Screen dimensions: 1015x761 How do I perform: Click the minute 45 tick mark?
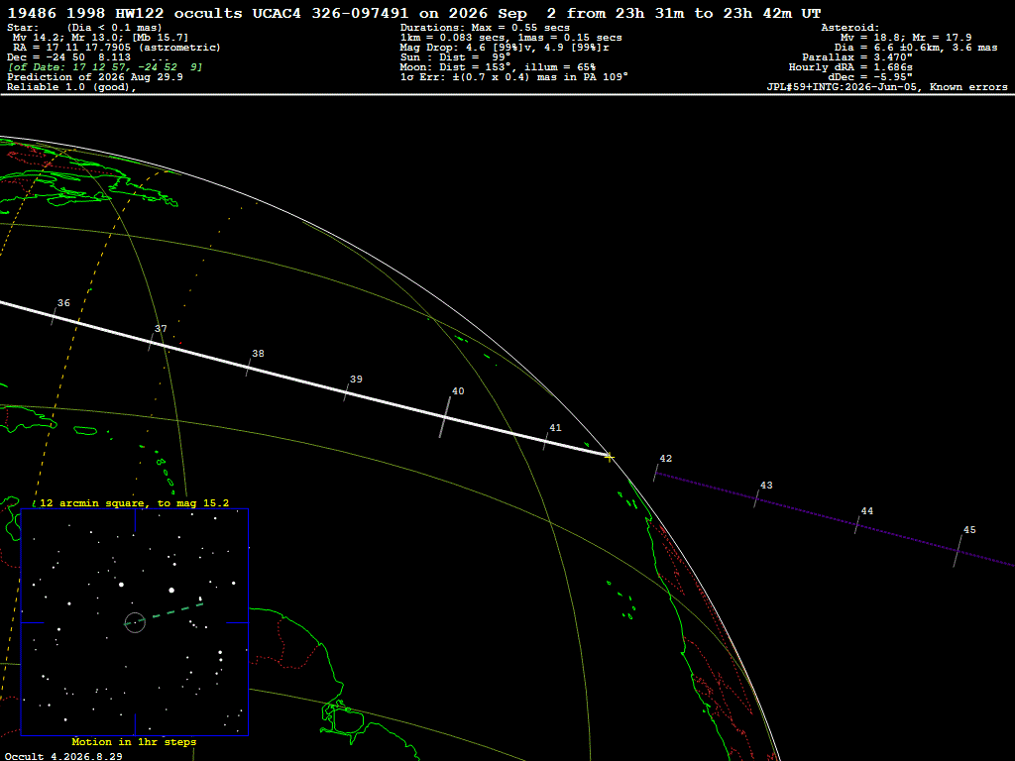click(x=959, y=551)
